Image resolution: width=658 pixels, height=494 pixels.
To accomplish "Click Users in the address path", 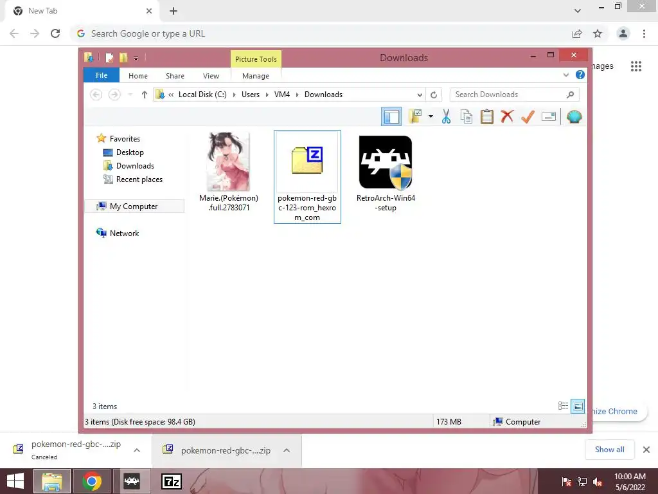I will (x=251, y=95).
